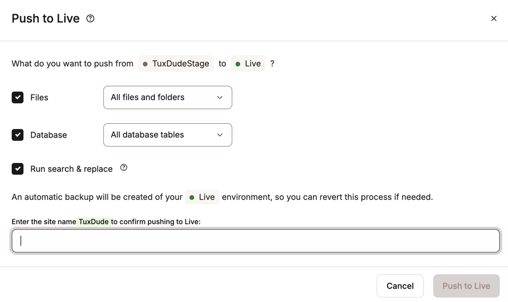The width and height of the screenshot is (508, 302).
Task: Click the Push to Live button
Action: tap(466, 286)
